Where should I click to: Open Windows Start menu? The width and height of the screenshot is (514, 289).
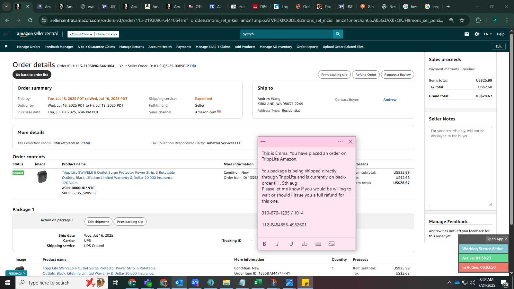[8, 283]
